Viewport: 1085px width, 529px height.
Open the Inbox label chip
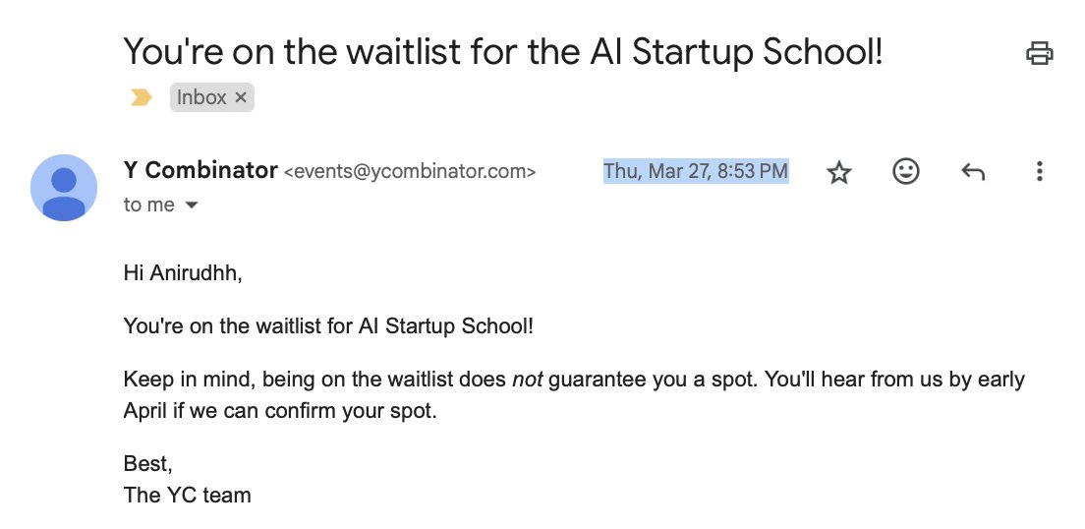201,97
